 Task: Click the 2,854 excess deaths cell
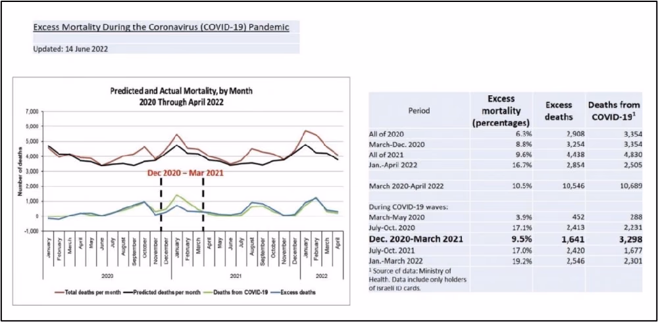(575, 164)
